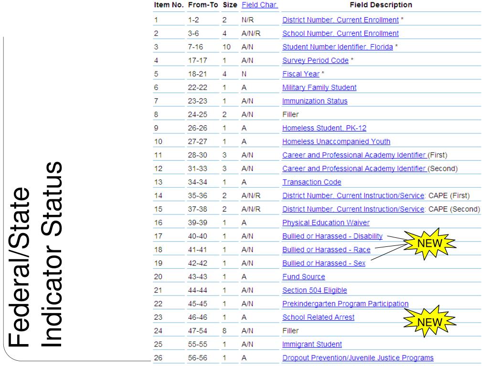Click the Transaction Code link
The width and height of the screenshot is (489, 366).
click(x=311, y=182)
